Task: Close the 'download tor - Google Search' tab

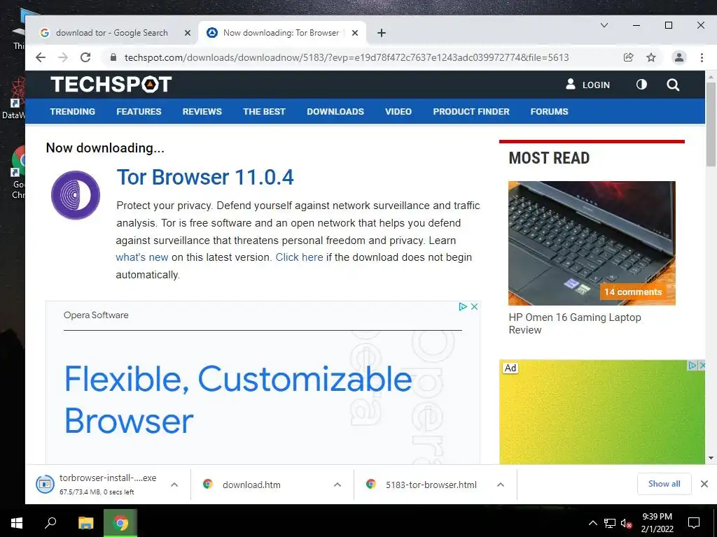Action: tap(188, 33)
